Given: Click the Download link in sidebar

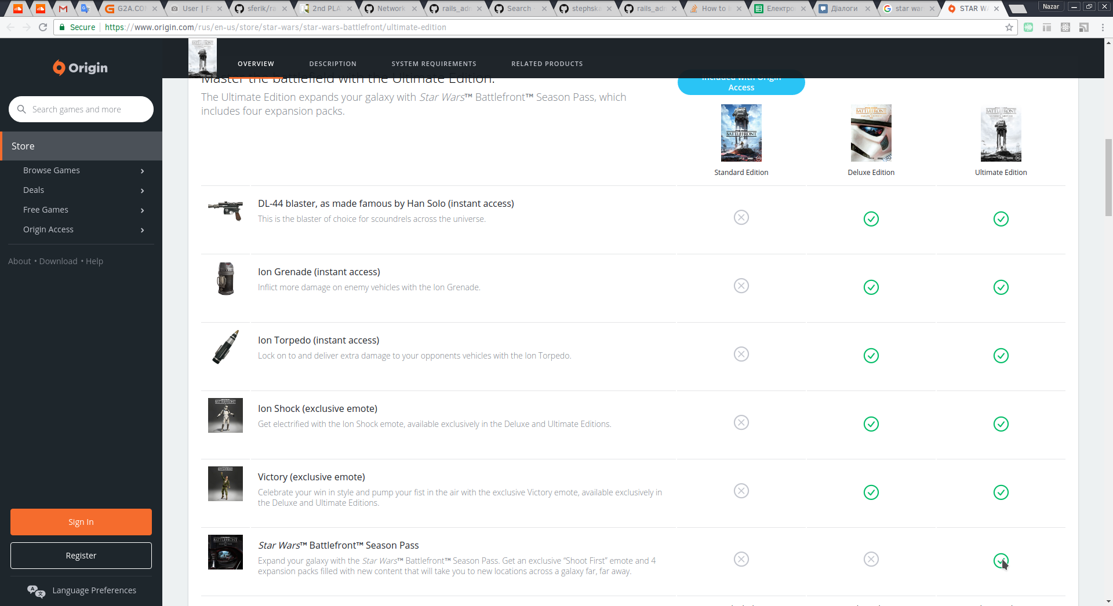Looking at the screenshot, I should point(59,261).
